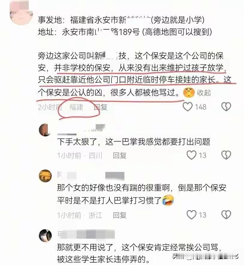244x265 pixels.
Task: Like the Sichuan user's comment
Action: (x=191, y=155)
